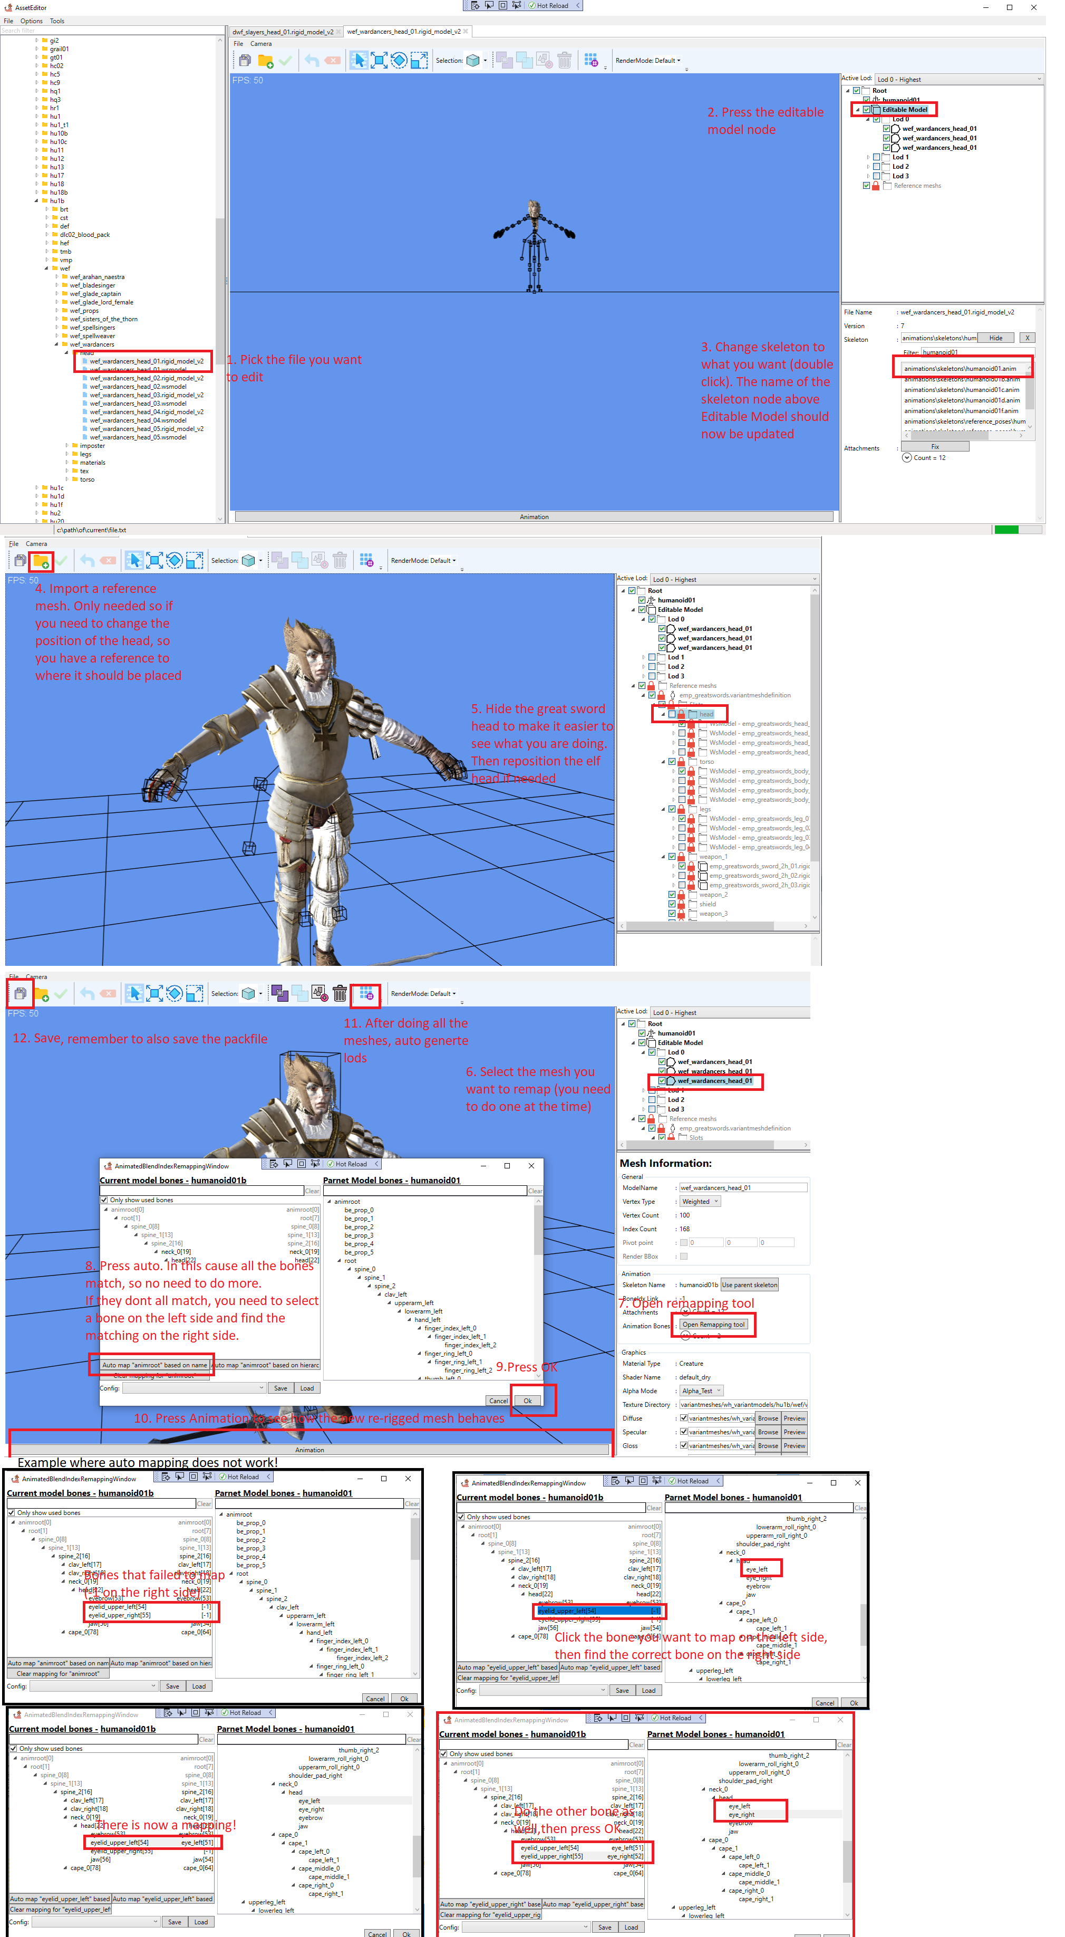Toggle the torso slot checkbox
The image size is (1065, 1937).
pyautogui.click(x=672, y=762)
